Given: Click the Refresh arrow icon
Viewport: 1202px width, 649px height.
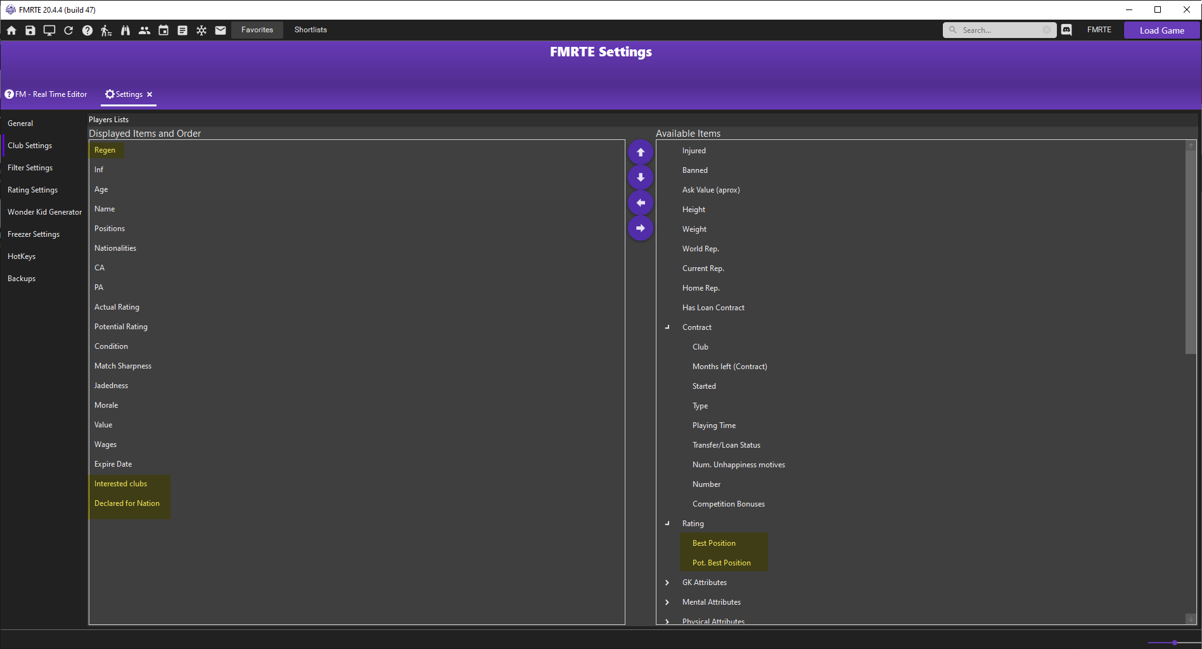Looking at the screenshot, I should [68, 30].
